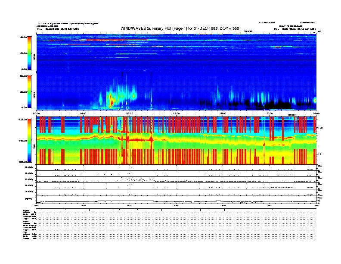Click 24:00 tick label under RAD1 spectrogram

click(316, 113)
